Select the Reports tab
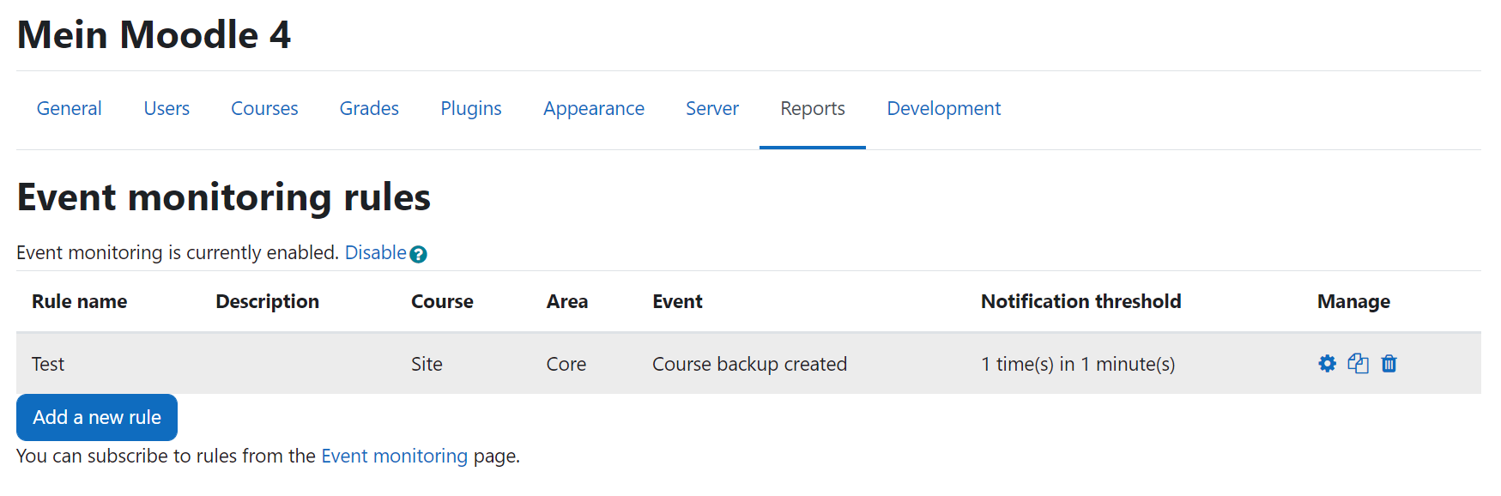1501x496 pixels. [813, 109]
